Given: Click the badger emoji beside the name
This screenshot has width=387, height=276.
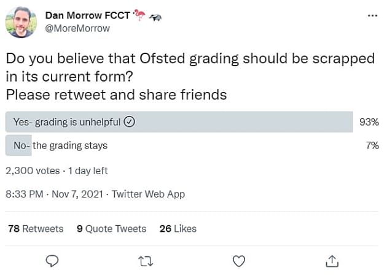Looking at the screenshot, I should pyautogui.click(x=156, y=15).
